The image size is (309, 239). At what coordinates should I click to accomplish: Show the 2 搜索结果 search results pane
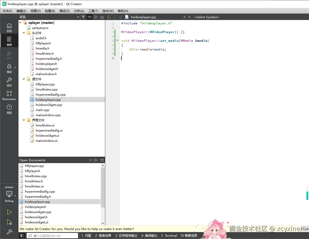point(103,235)
